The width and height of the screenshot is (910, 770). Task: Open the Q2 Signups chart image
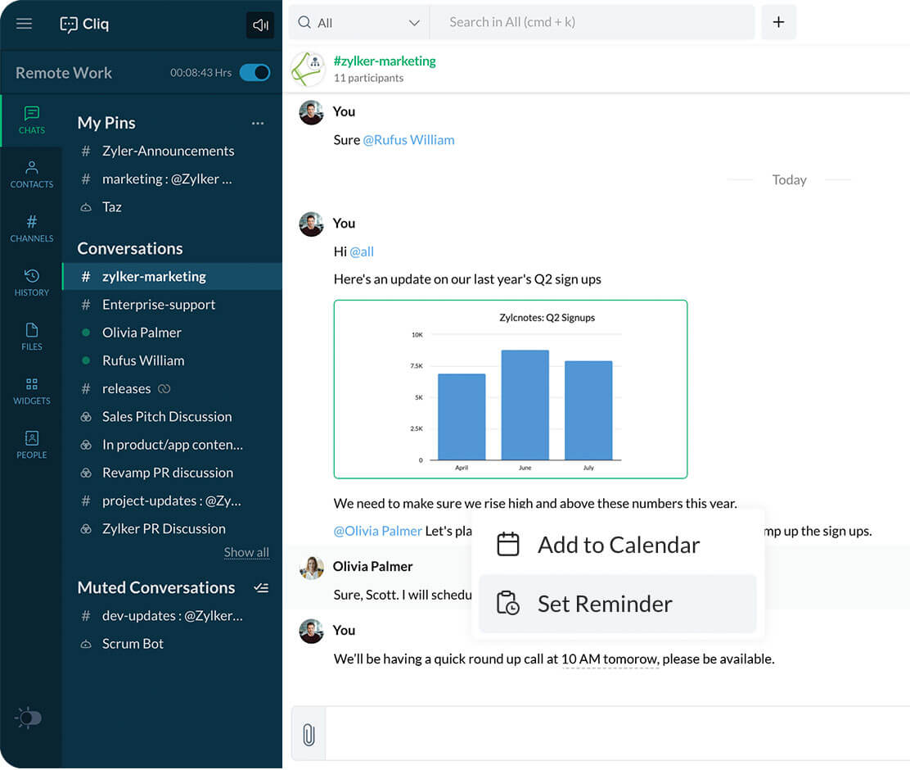(510, 389)
